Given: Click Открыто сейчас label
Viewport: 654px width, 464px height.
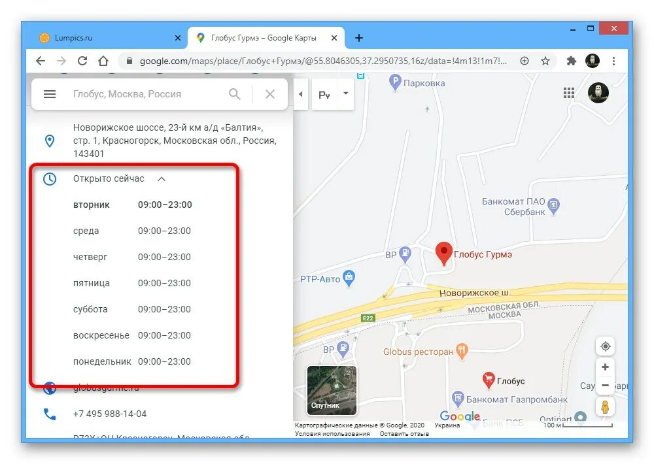Looking at the screenshot, I should (x=109, y=179).
